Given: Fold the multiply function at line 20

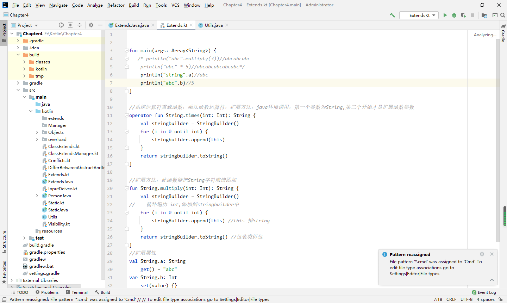Looking at the screenshot, I should [x=127, y=188].
